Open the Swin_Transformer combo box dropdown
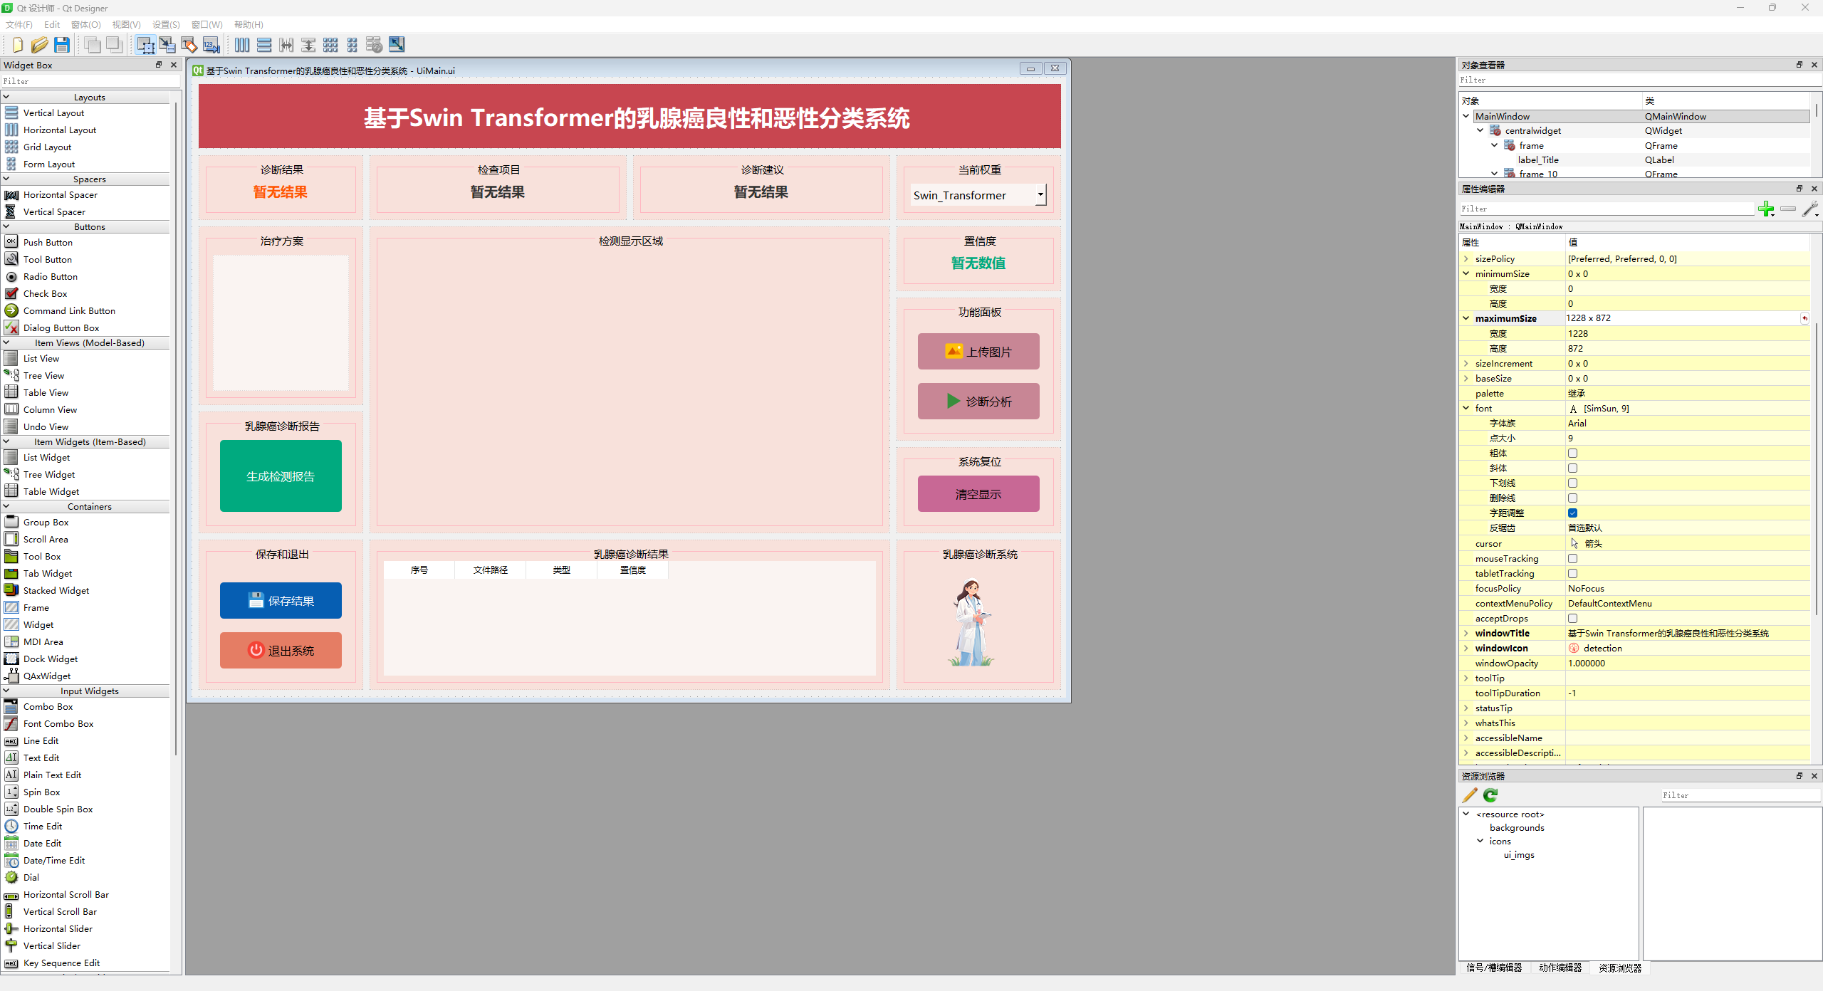 [x=1040, y=195]
